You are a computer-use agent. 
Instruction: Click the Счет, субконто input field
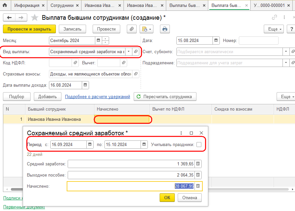tap(230, 52)
